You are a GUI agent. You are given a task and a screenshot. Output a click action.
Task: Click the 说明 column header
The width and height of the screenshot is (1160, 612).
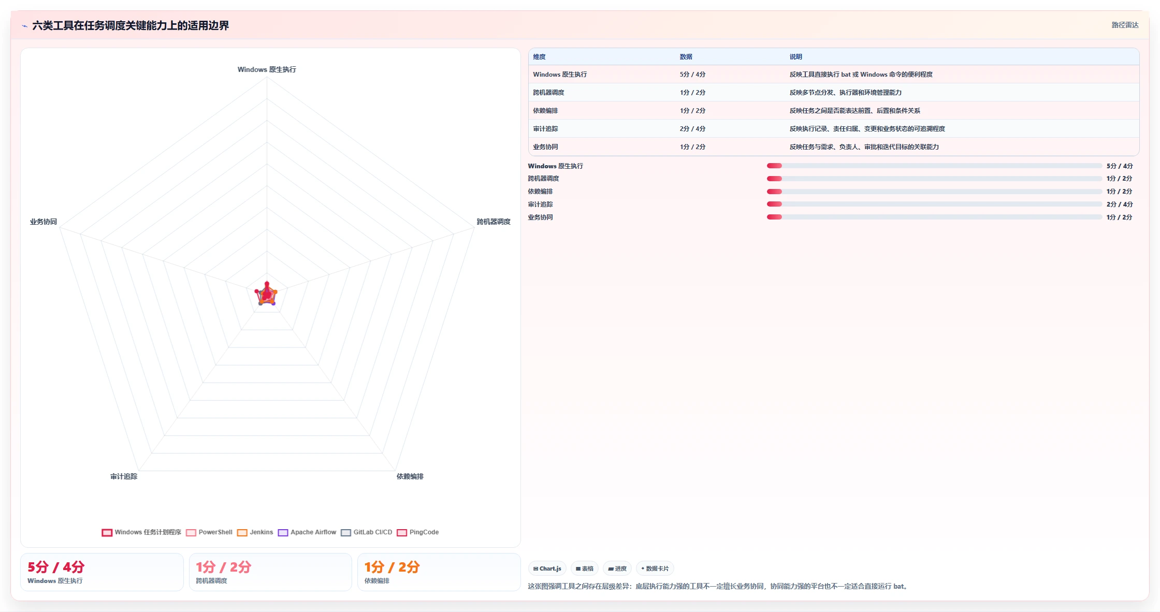tap(795, 57)
